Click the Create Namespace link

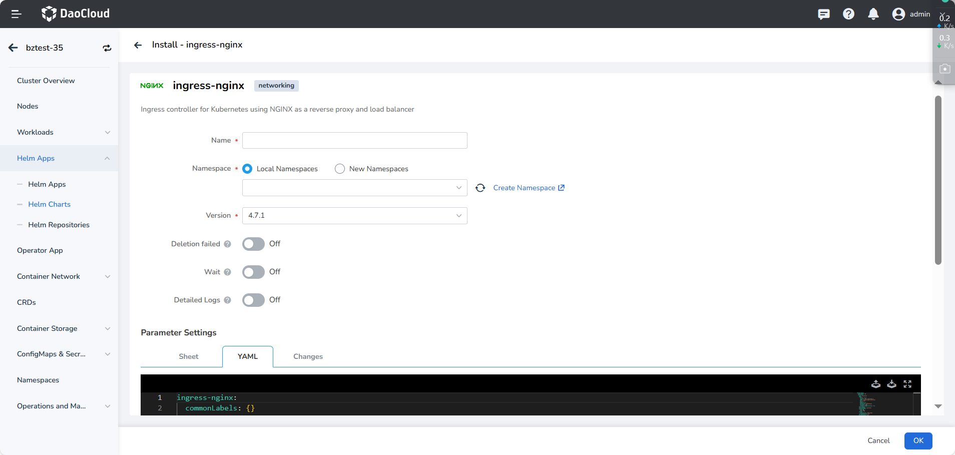(528, 188)
